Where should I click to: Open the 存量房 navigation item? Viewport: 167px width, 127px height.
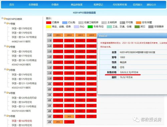point(55,5)
